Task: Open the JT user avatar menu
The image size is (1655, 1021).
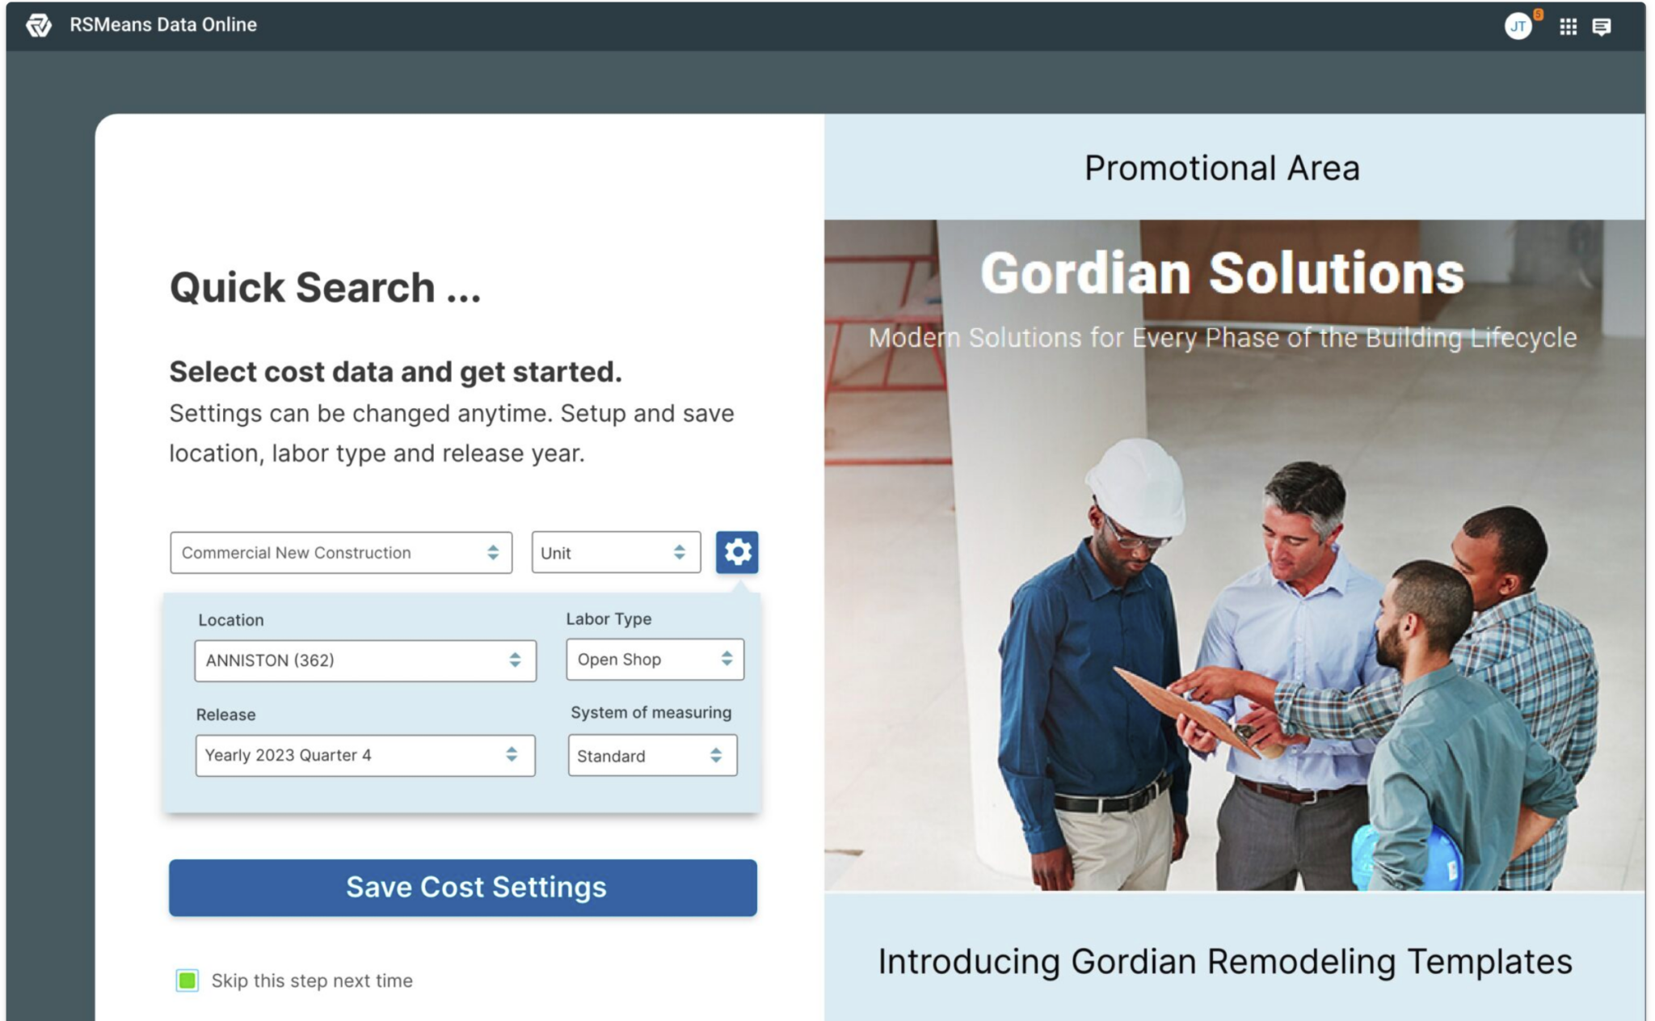Action: click(1517, 27)
